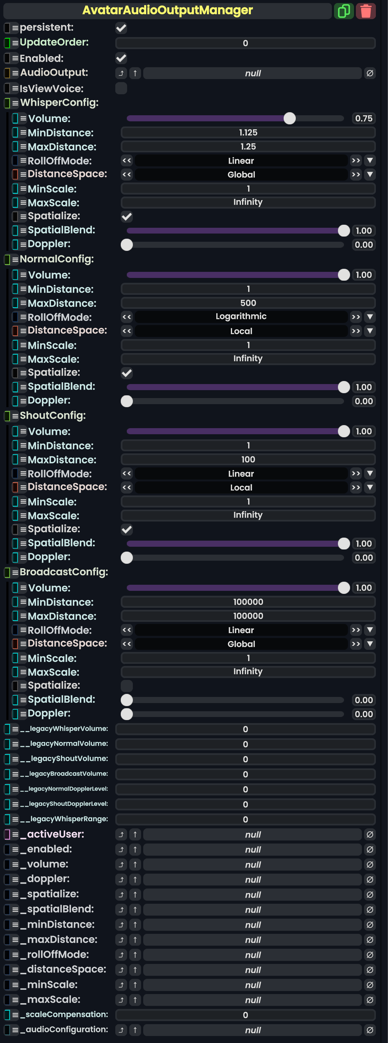Click the BroadcastConfig section label
The image size is (388, 1043).
tap(64, 572)
